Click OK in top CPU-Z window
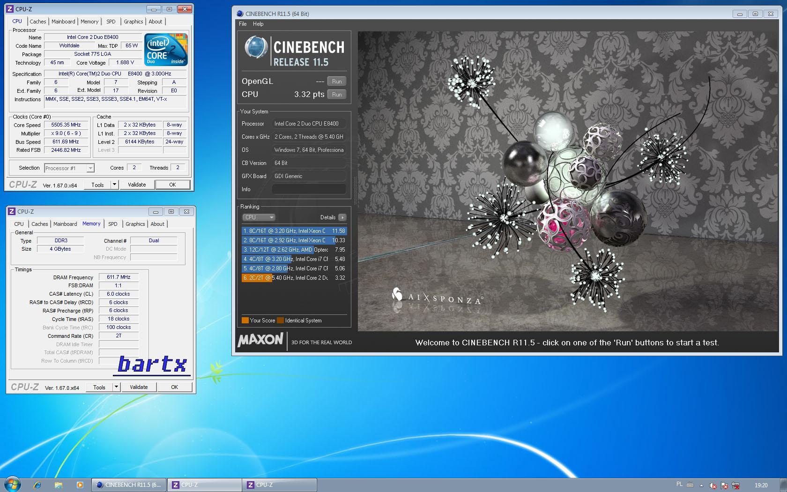This screenshot has height=492, width=787. pos(172,185)
